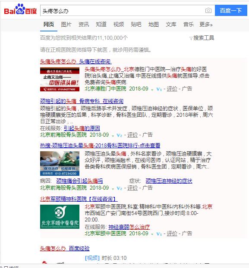Expand arrow next to 北京德胜门中医院 2018-09

pos(152,90)
